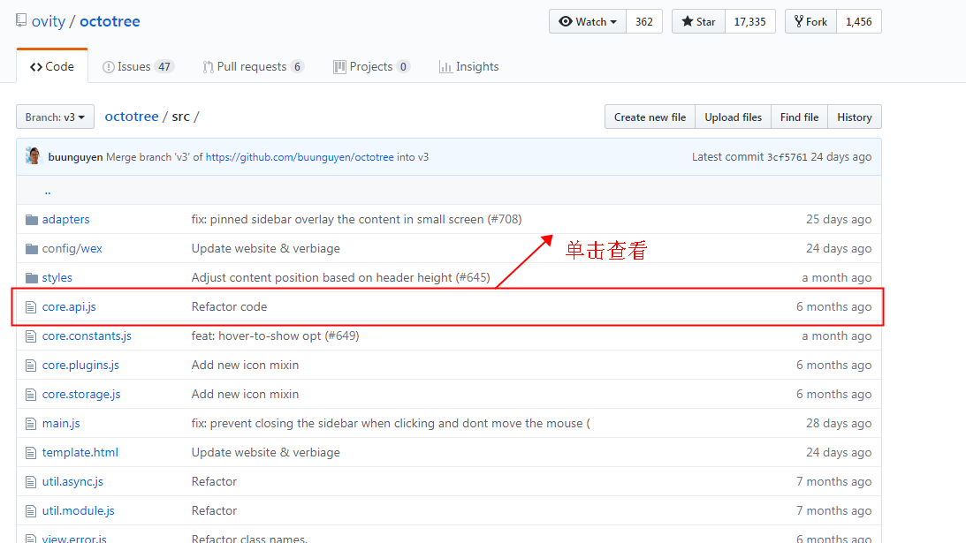Screen dimensions: 966x543
Task: Click the styles folder icon
Action: (32, 277)
